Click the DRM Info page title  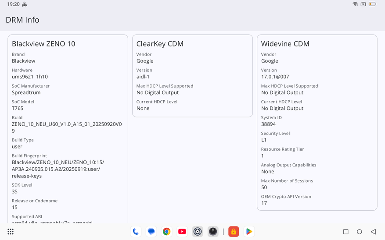[x=22, y=20]
